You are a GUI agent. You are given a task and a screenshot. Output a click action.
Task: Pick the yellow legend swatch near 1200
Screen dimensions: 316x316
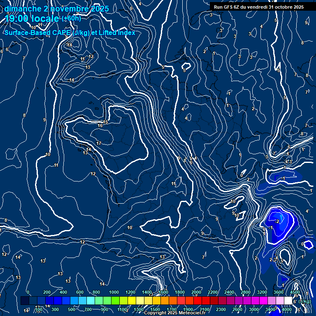click(132, 301)
